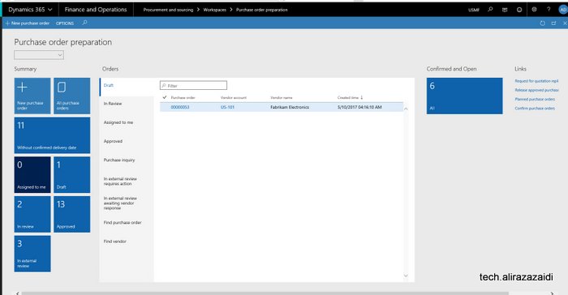Open the Find purchase order tab

pos(127,223)
